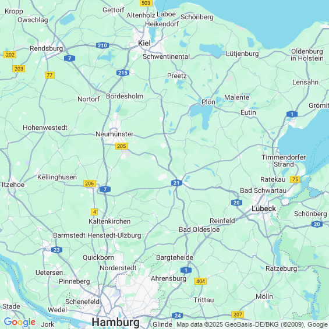Click the yellow 206 road shield

click(90, 183)
